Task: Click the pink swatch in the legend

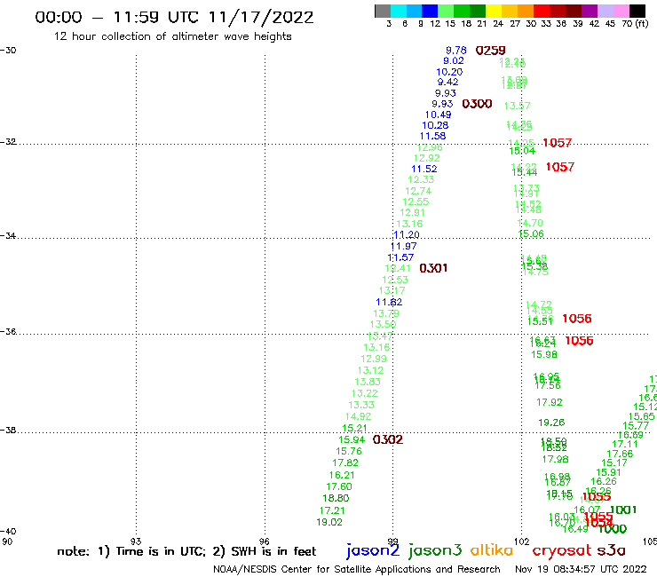Action: click(x=621, y=11)
